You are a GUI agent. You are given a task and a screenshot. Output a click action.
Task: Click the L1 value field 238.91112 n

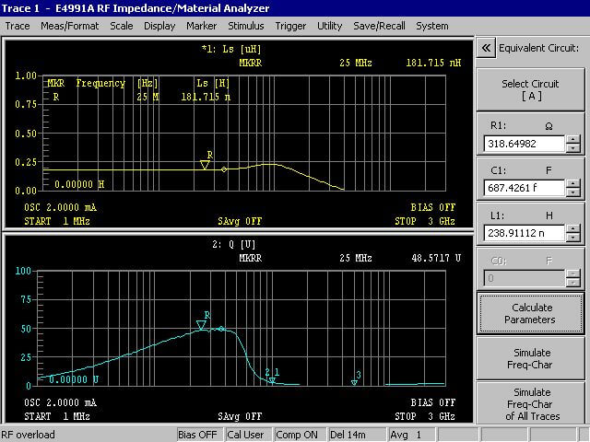coord(525,233)
